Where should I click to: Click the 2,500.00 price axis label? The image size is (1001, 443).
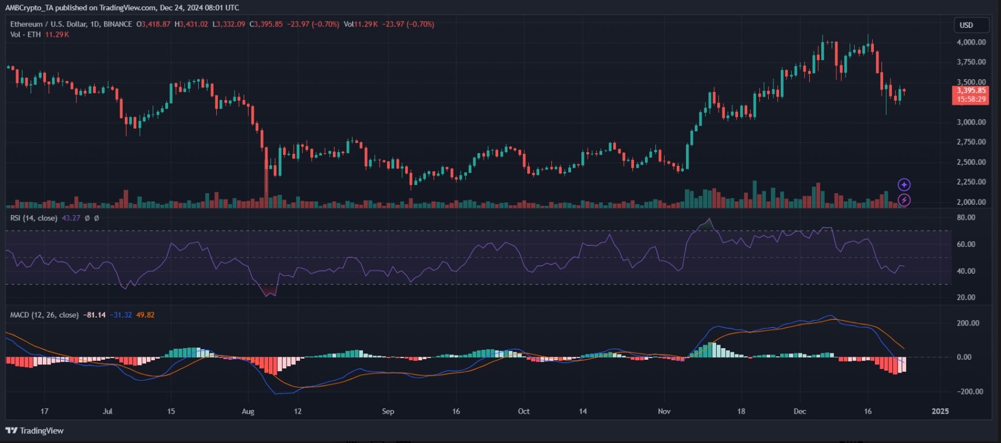(971, 162)
